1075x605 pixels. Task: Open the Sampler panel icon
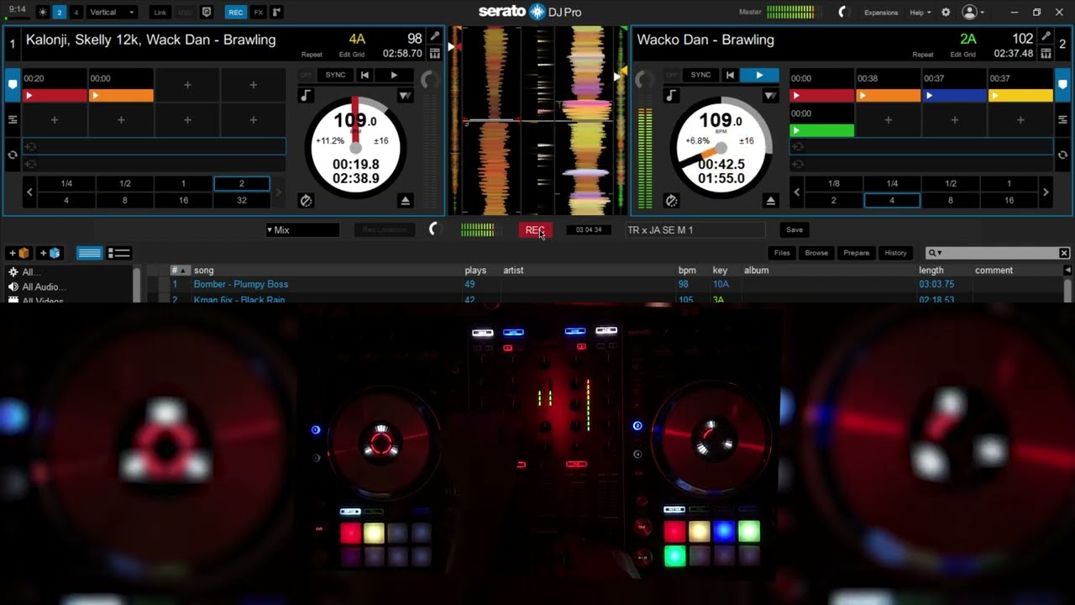[276, 13]
